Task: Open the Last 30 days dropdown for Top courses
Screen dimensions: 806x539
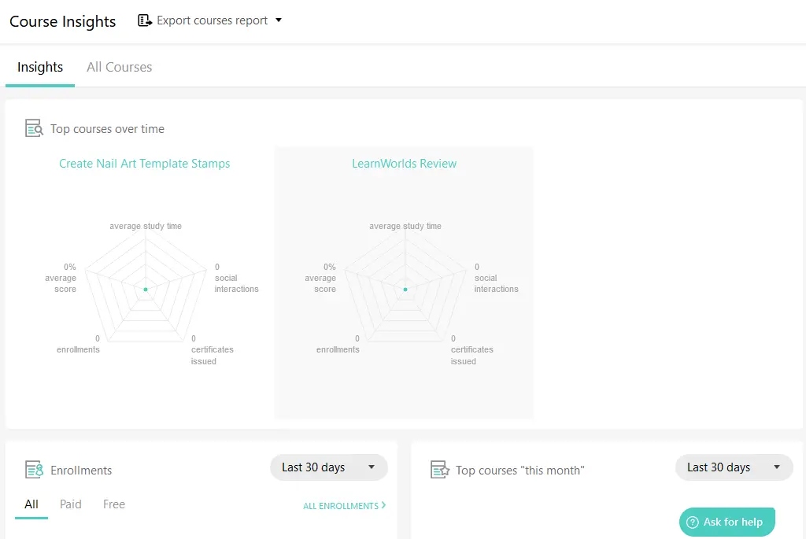Action: (x=734, y=467)
